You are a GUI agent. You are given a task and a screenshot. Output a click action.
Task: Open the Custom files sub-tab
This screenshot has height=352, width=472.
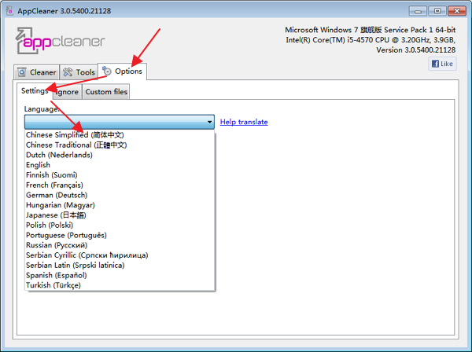tap(106, 92)
